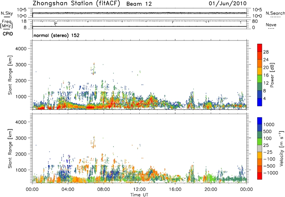The height and width of the screenshot is (197, 285).
Task: Click the 'Nave' legend label
Action: click(x=271, y=25)
